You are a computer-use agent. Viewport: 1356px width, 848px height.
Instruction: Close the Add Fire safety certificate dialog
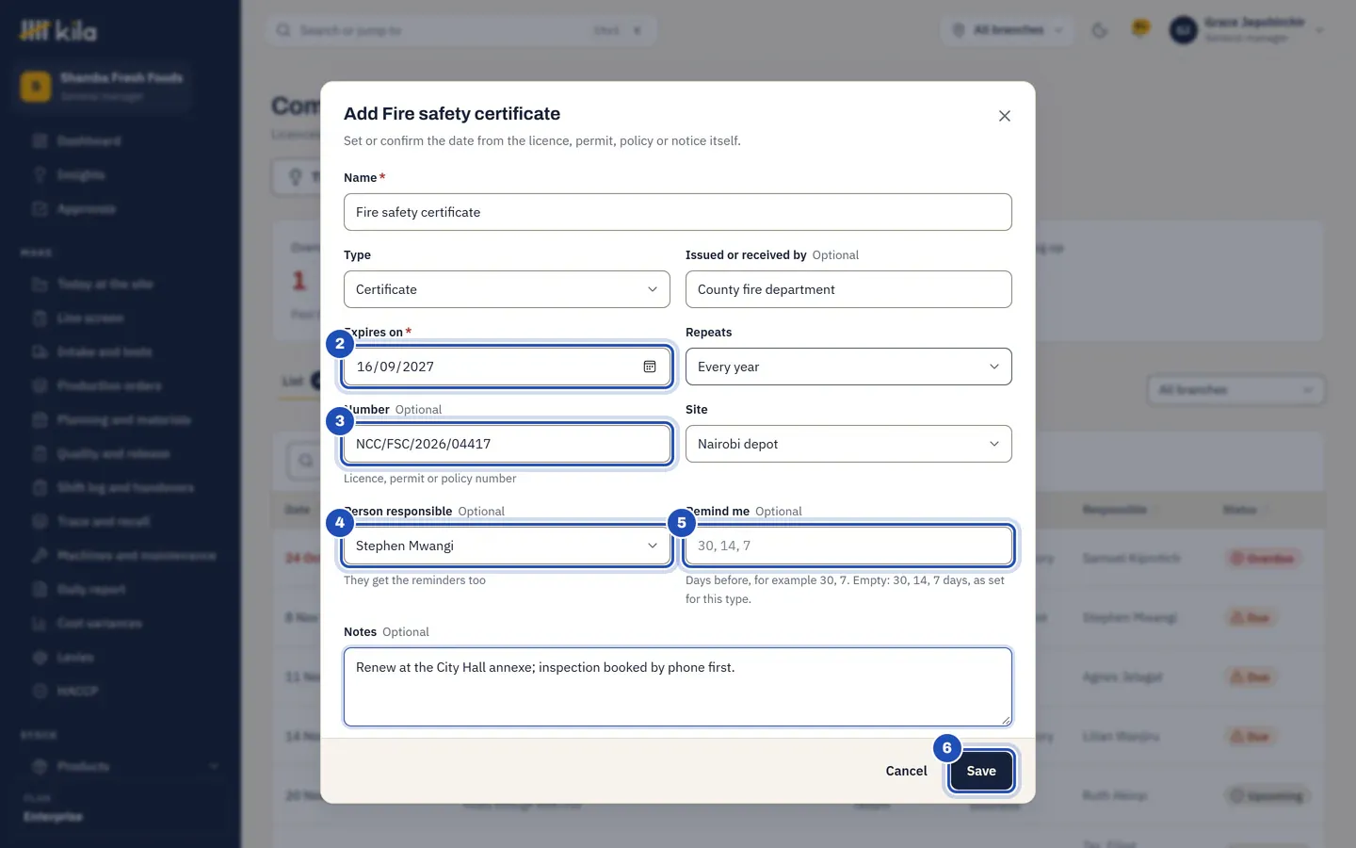(1005, 116)
